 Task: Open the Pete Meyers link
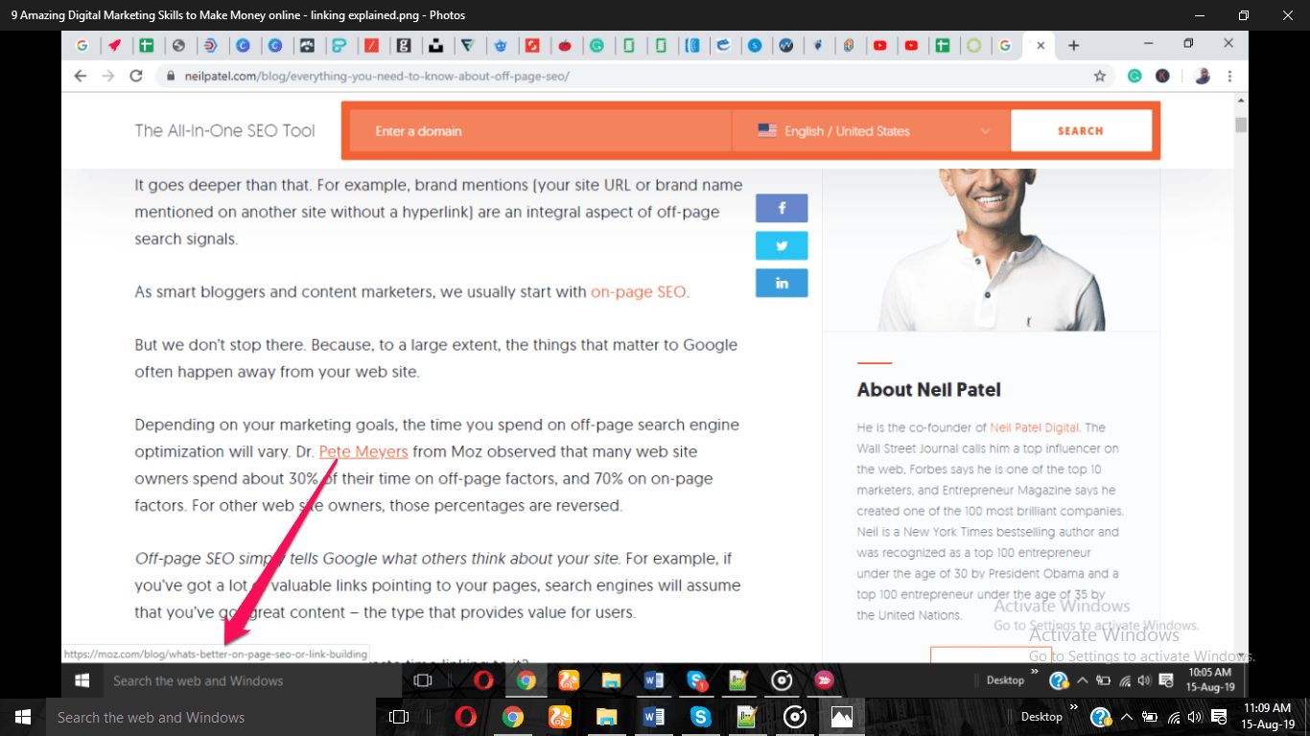[x=363, y=451]
